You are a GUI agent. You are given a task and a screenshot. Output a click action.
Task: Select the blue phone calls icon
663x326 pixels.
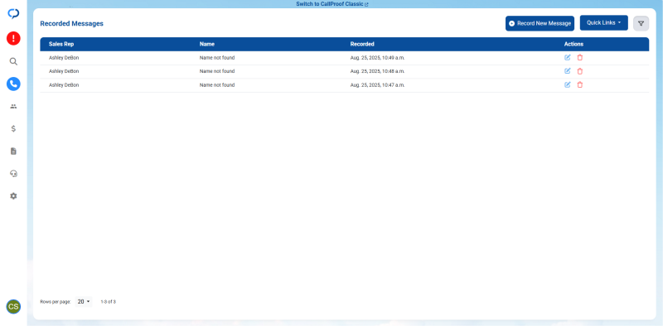click(x=13, y=84)
